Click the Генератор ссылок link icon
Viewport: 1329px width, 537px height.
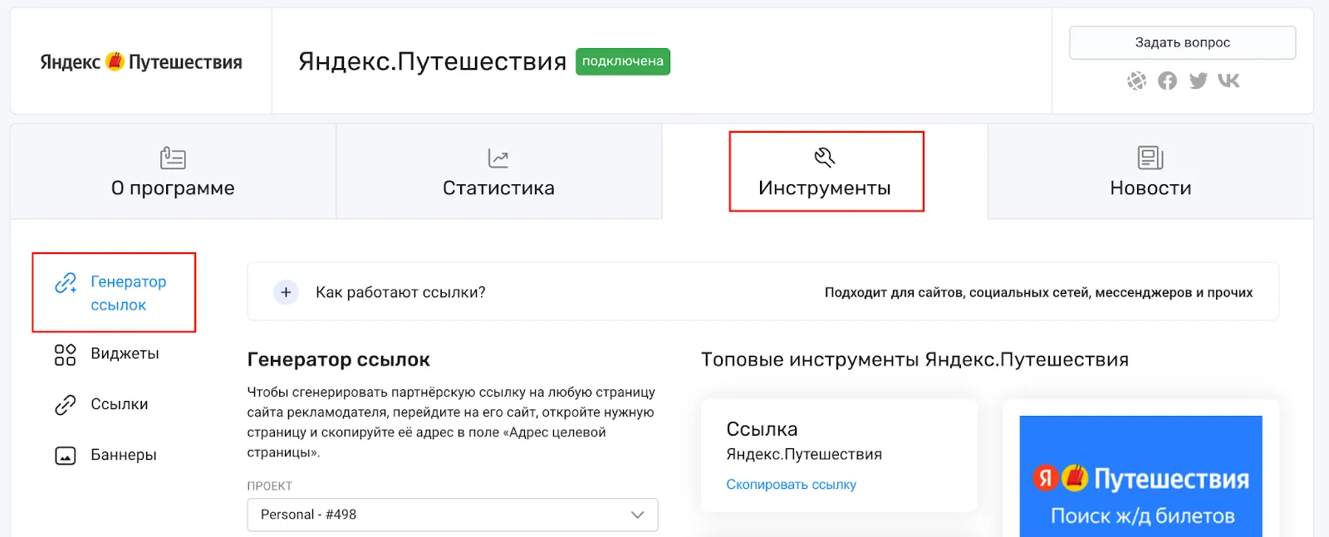(x=66, y=283)
